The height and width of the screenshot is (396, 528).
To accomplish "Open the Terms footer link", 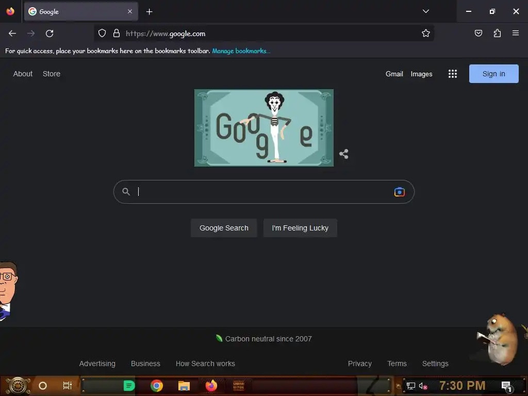I will [397, 364].
